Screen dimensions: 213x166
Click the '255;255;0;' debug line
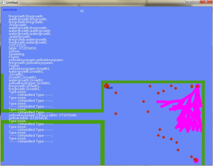18,45
